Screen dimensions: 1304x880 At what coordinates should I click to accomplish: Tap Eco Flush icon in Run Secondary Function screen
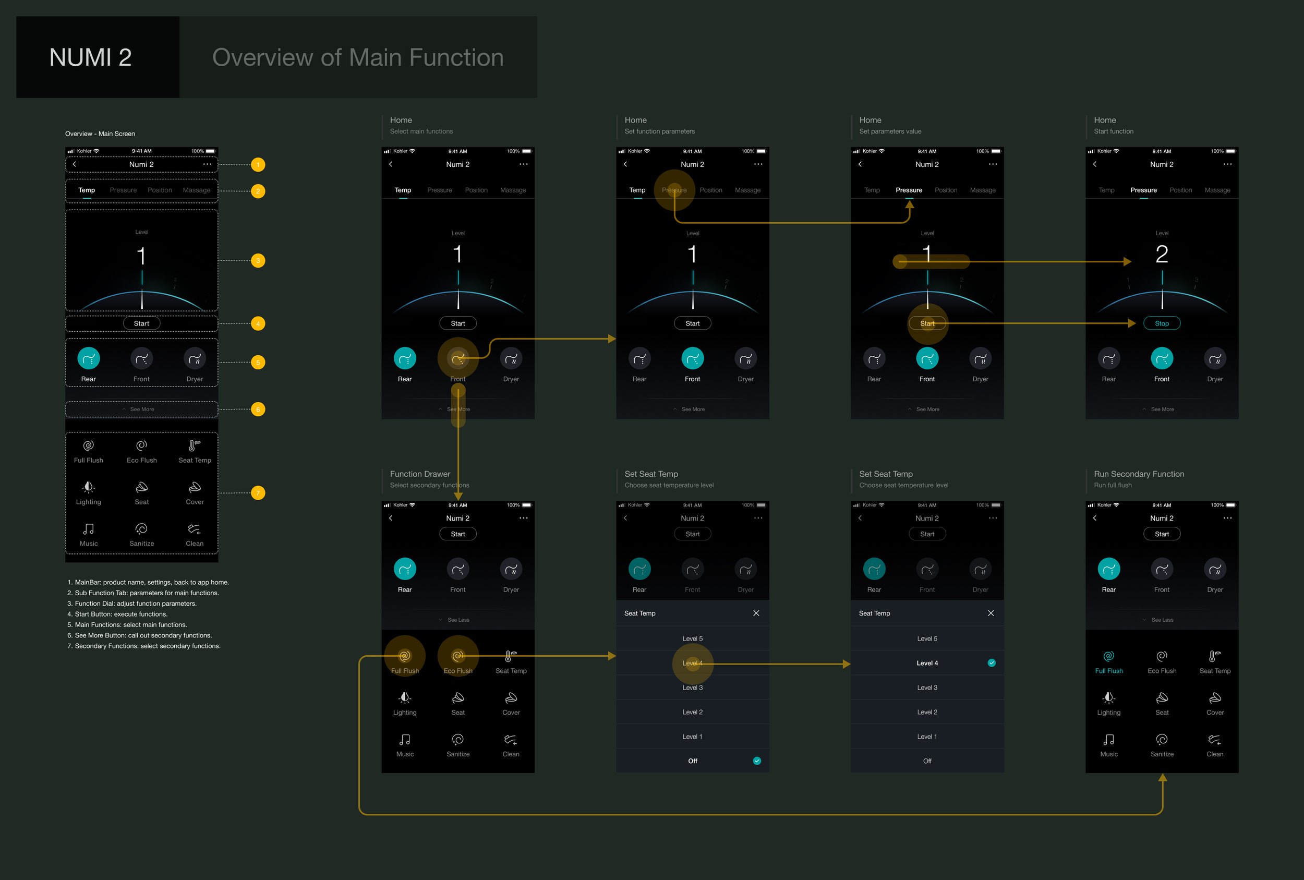[1162, 656]
